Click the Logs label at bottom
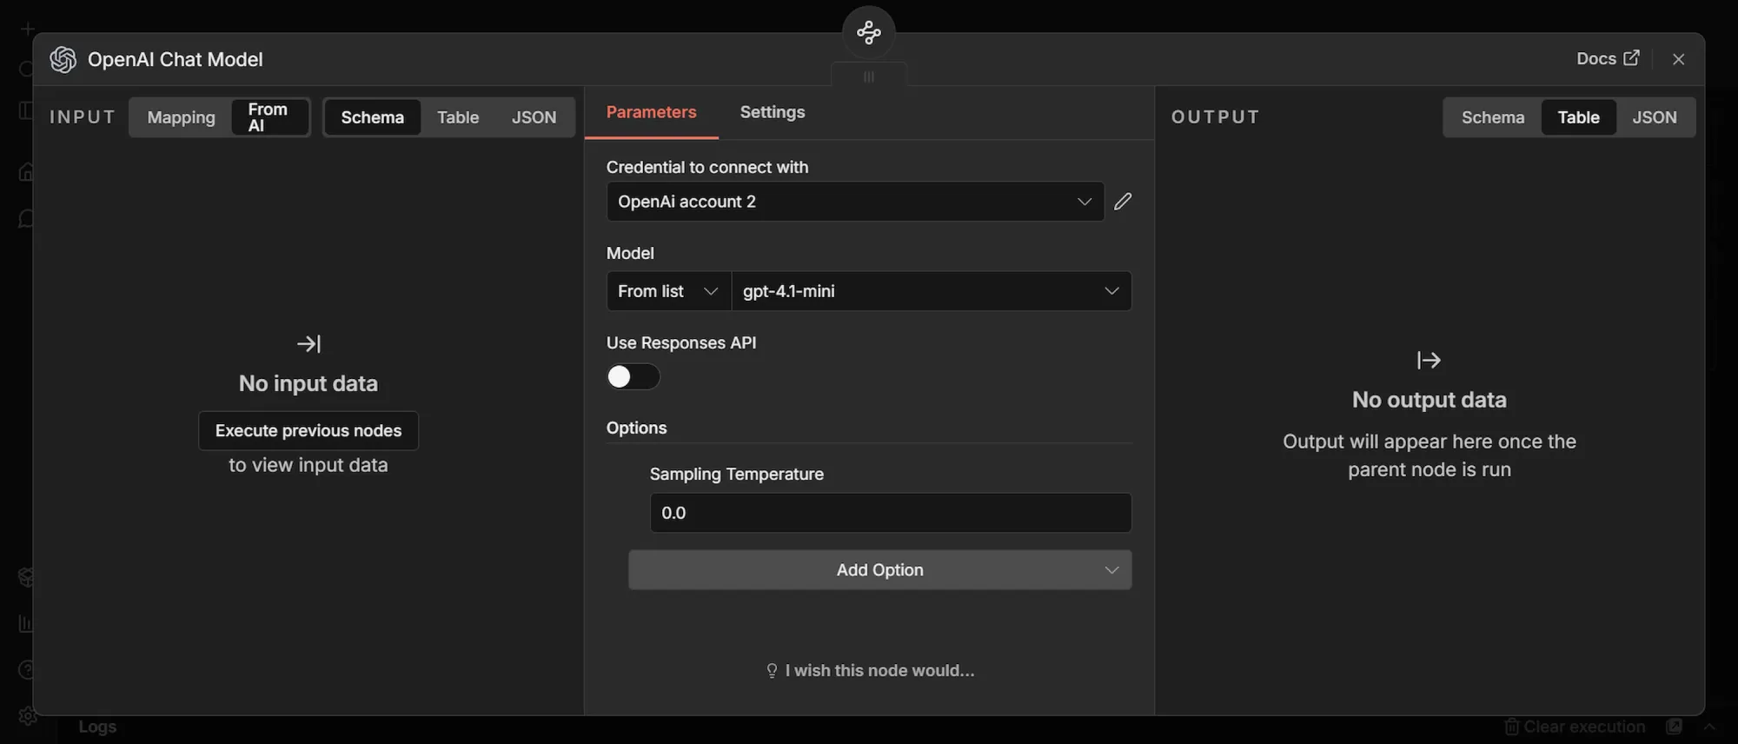 (x=97, y=727)
